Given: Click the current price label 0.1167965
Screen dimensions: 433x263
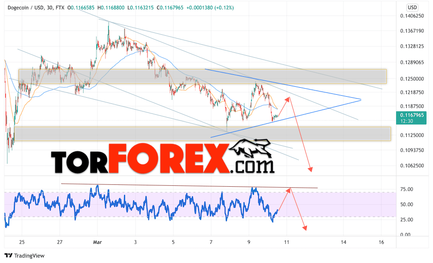Looking at the screenshot, I should pos(412,115).
